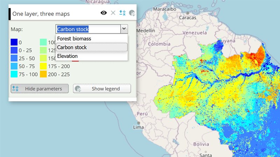Click the 50 - 75 color swatch
This screenshot has width=280, height=157.
(x=14, y=66)
